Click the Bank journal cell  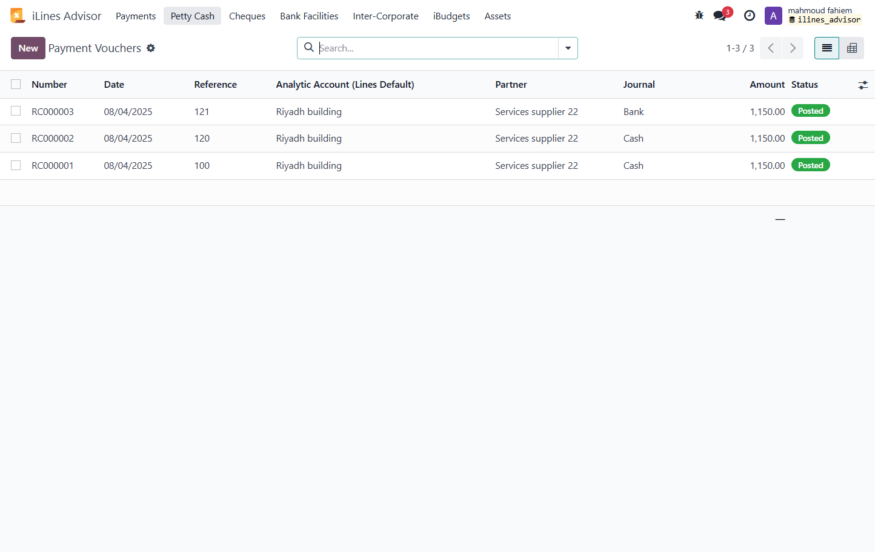[633, 112]
